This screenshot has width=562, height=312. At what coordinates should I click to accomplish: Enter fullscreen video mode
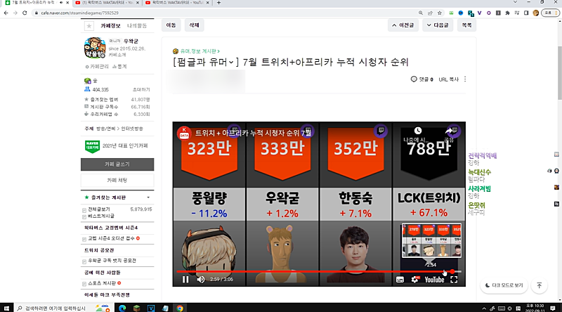coord(454,280)
